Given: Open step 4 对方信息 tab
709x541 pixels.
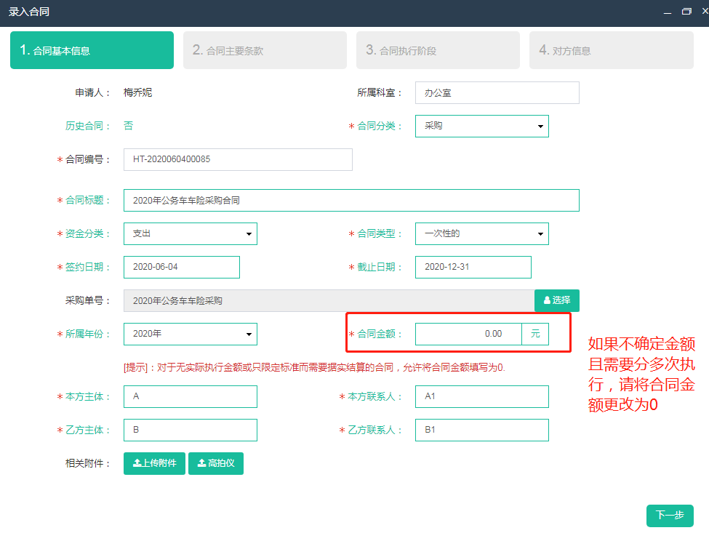Looking at the screenshot, I should [x=612, y=50].
